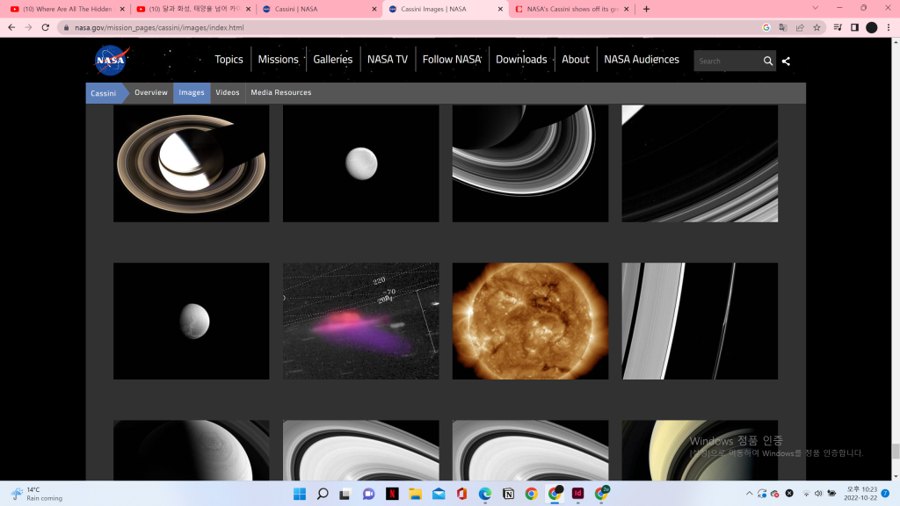View site information lock icon
The height and width of the screenshot is (506, 900).
click(x=67, y=27)
